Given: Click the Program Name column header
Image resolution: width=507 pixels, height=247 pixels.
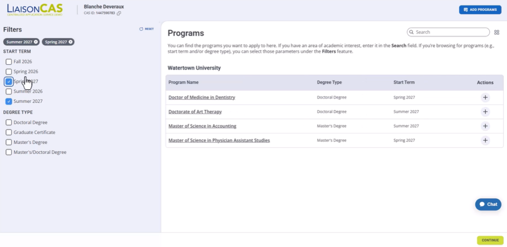Looking at the screenshot, I should [x=183, y=82].
